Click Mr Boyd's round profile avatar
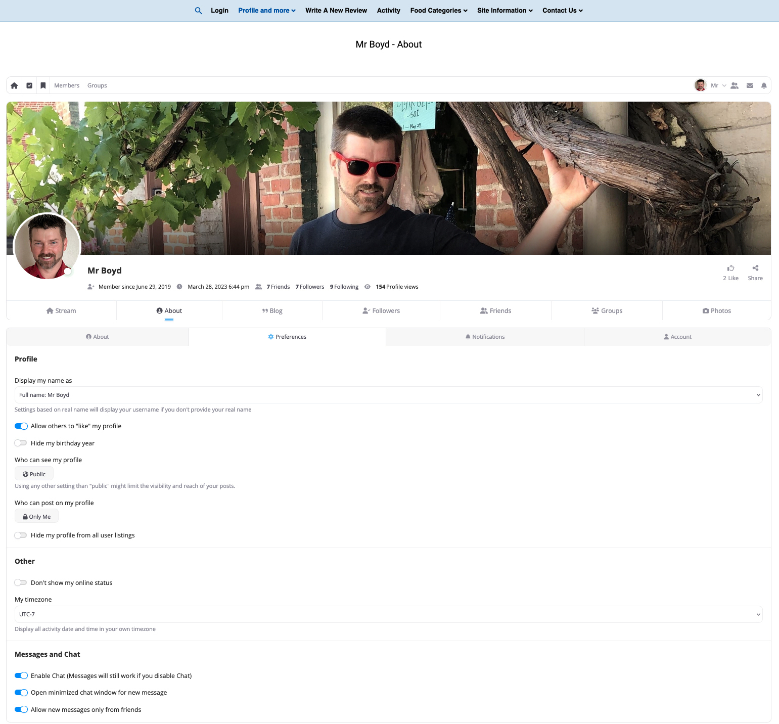The width and height of the screenshot is (779, 724). coord(47,246)
